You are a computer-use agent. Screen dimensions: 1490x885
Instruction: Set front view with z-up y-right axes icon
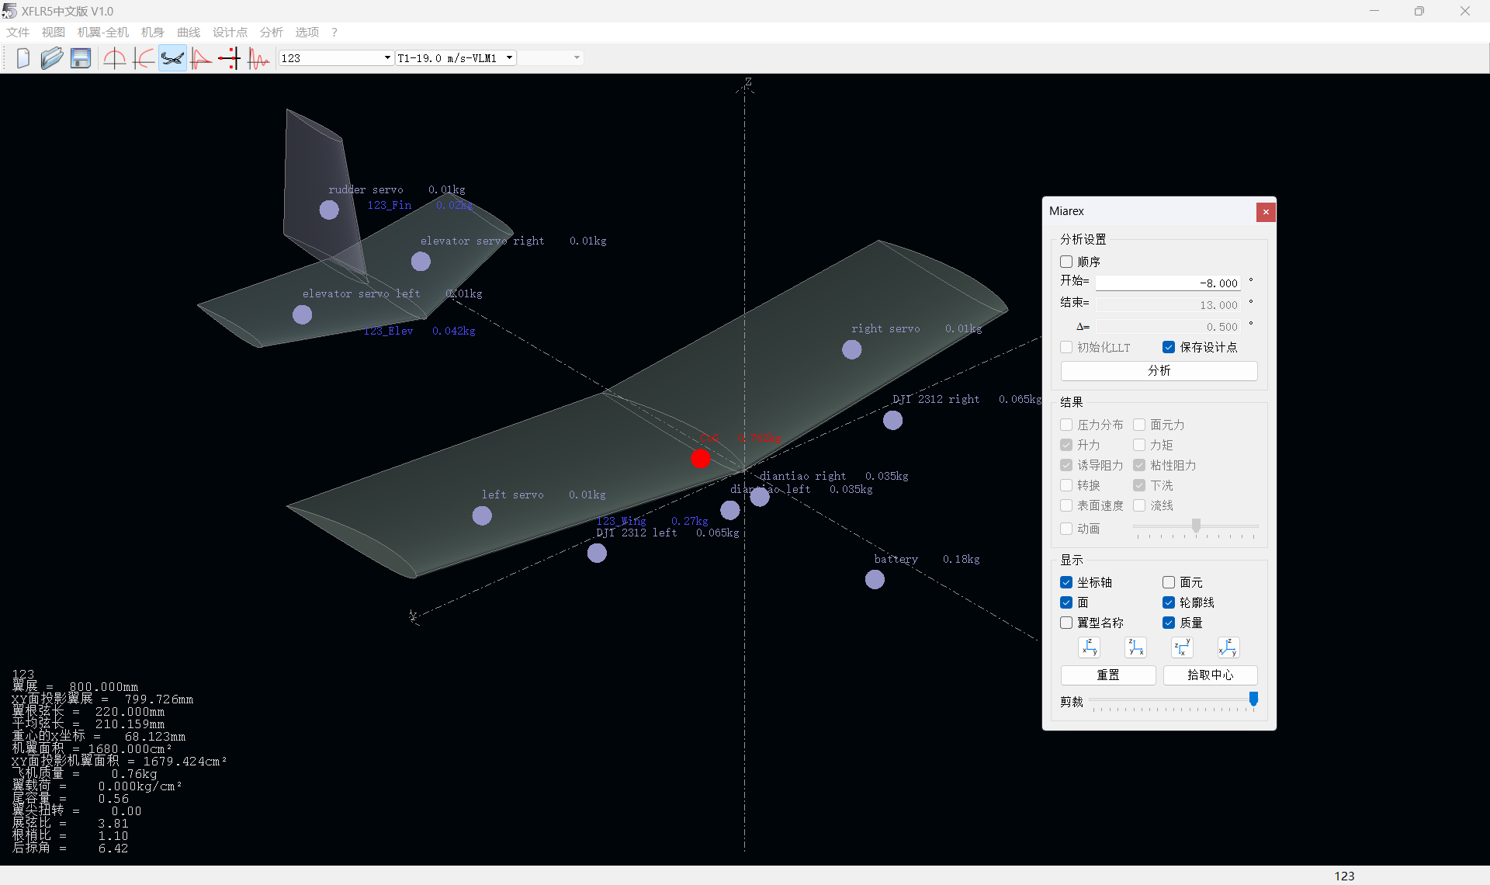pos(1089,647)
